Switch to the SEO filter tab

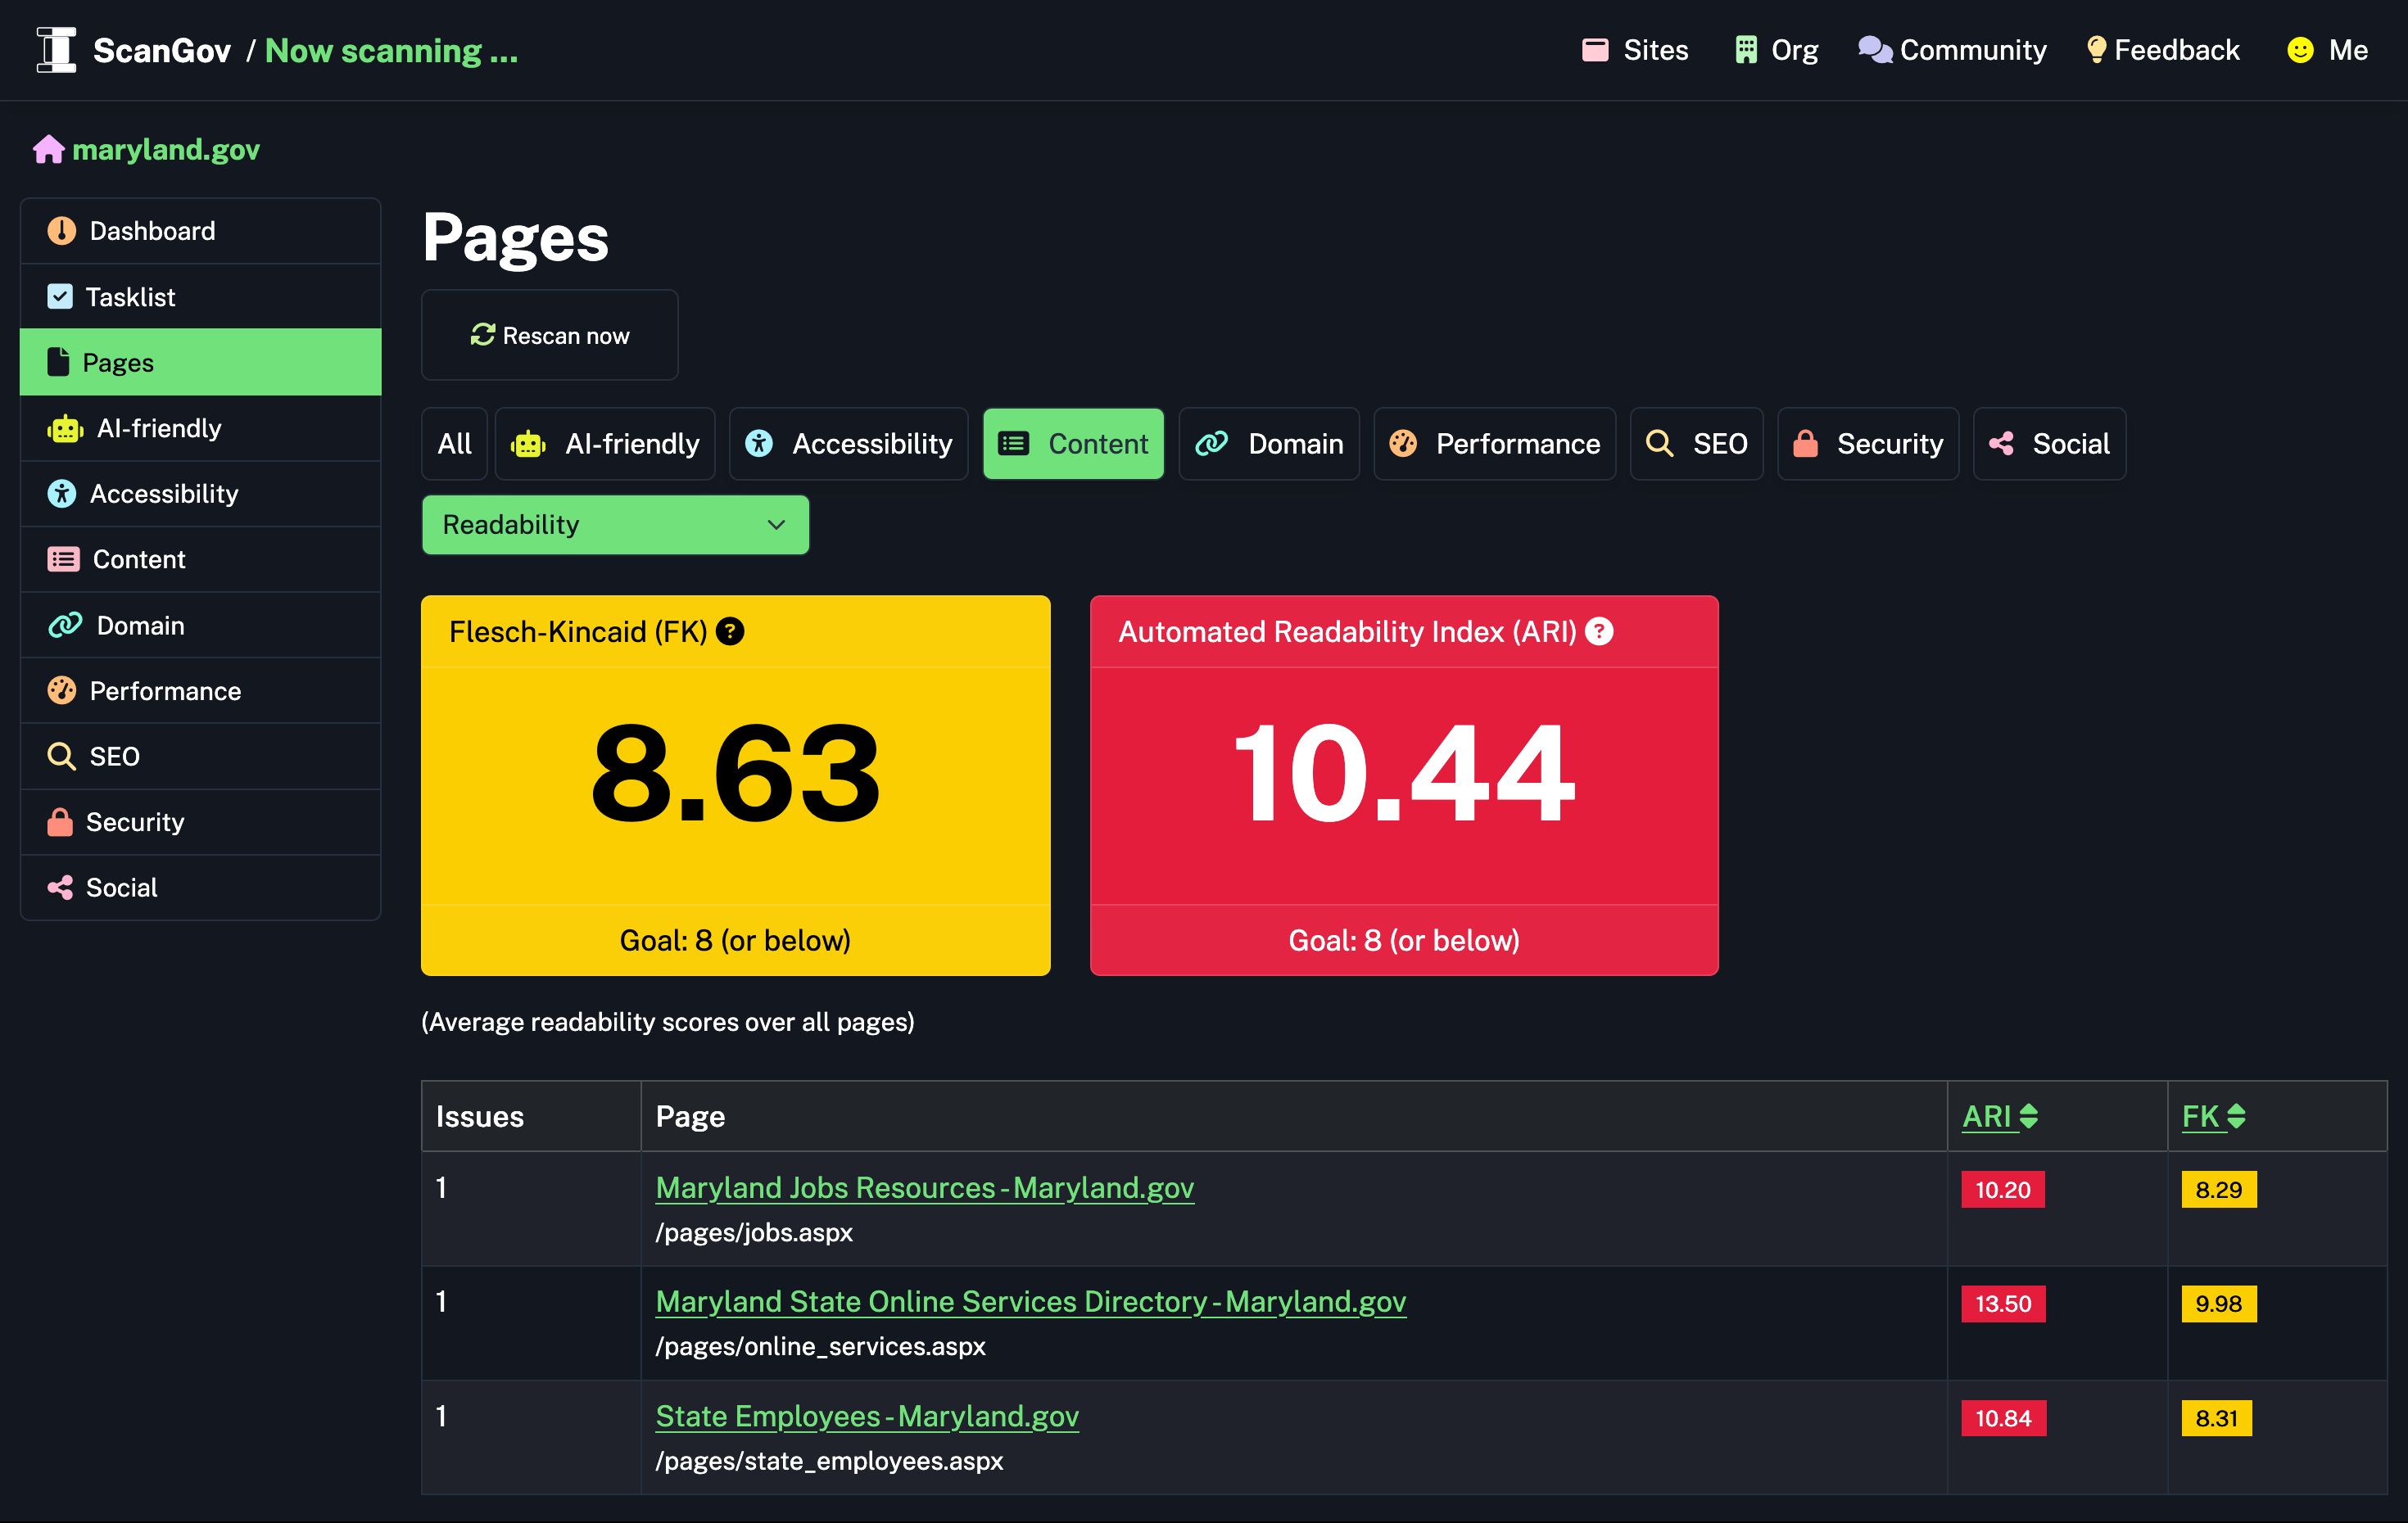(1697, 444)
